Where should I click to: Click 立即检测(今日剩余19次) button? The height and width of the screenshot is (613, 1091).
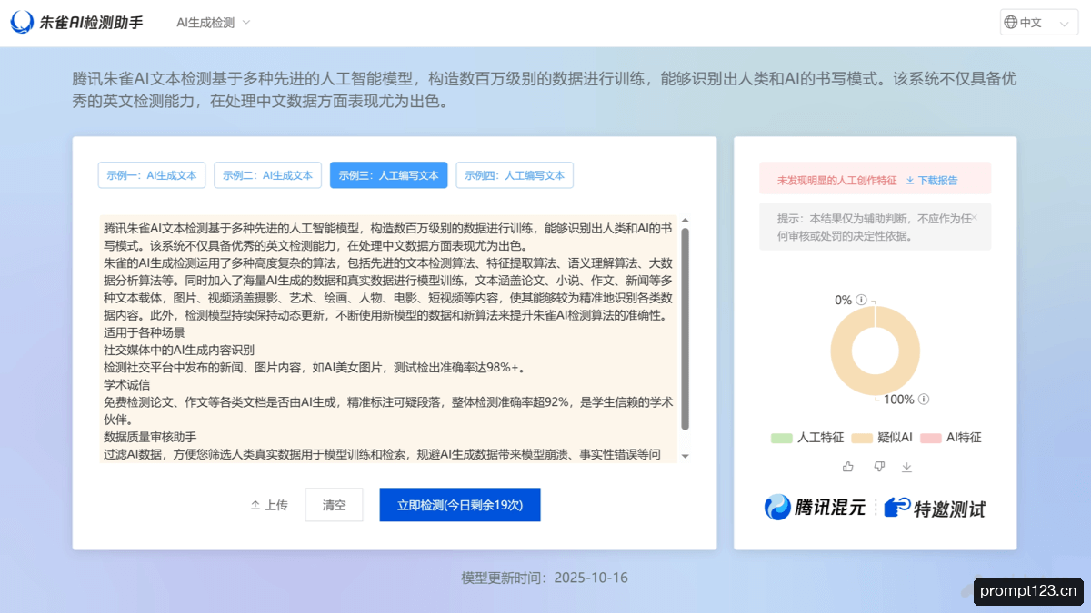(460, 505)
